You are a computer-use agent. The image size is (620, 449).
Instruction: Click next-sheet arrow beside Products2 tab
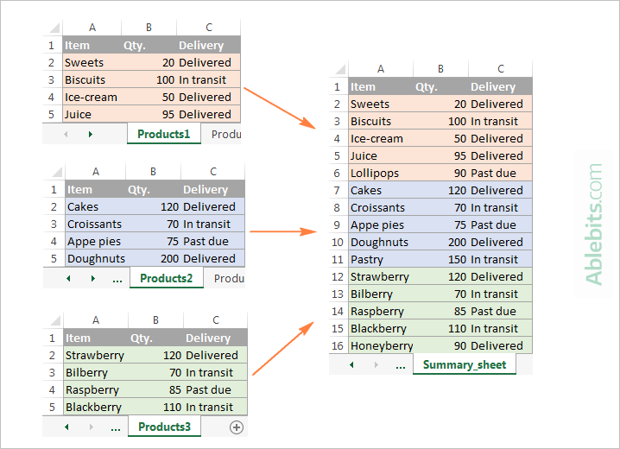(x=92, y=279)
